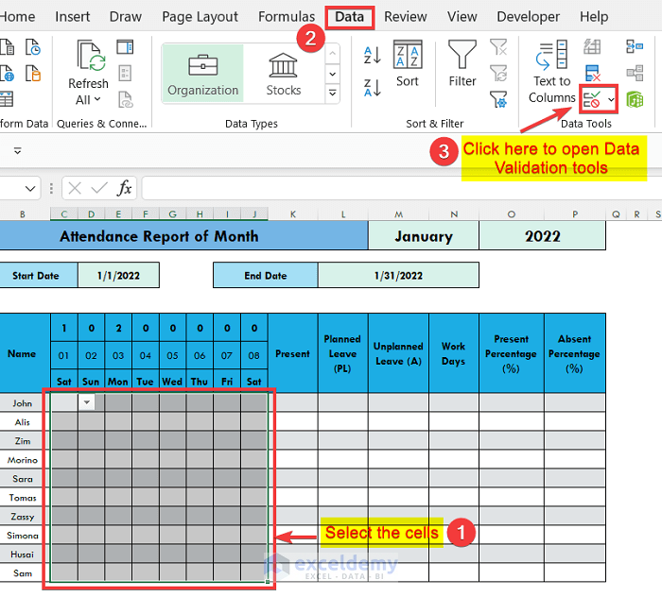
Task: Click the Reapply filter icon
Action: click(x=498, y=74)
